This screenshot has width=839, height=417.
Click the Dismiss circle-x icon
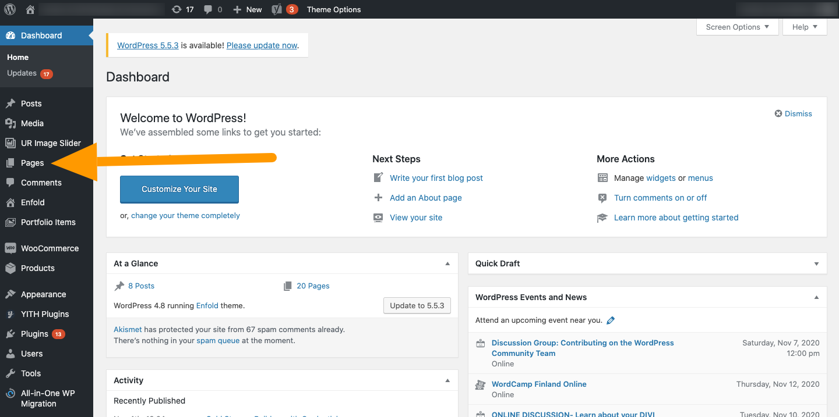tap(778, 113)
